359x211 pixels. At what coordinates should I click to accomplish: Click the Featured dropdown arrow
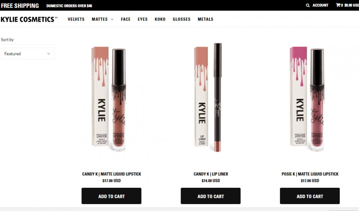(49, 54)
